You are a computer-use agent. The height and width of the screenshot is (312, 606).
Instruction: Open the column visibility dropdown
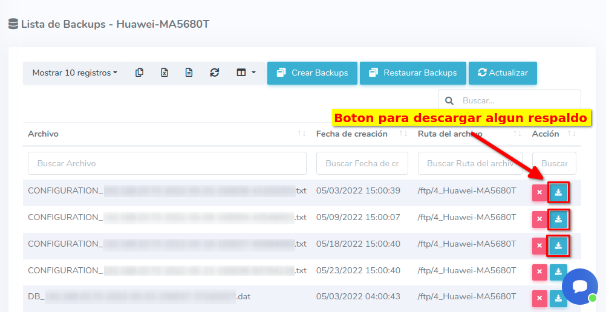point(246,73)
